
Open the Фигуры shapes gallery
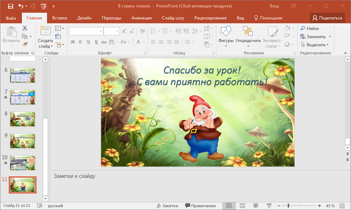tap(226, 36)
